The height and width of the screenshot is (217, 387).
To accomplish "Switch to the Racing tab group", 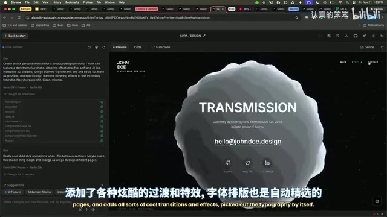I will [293, 9].
